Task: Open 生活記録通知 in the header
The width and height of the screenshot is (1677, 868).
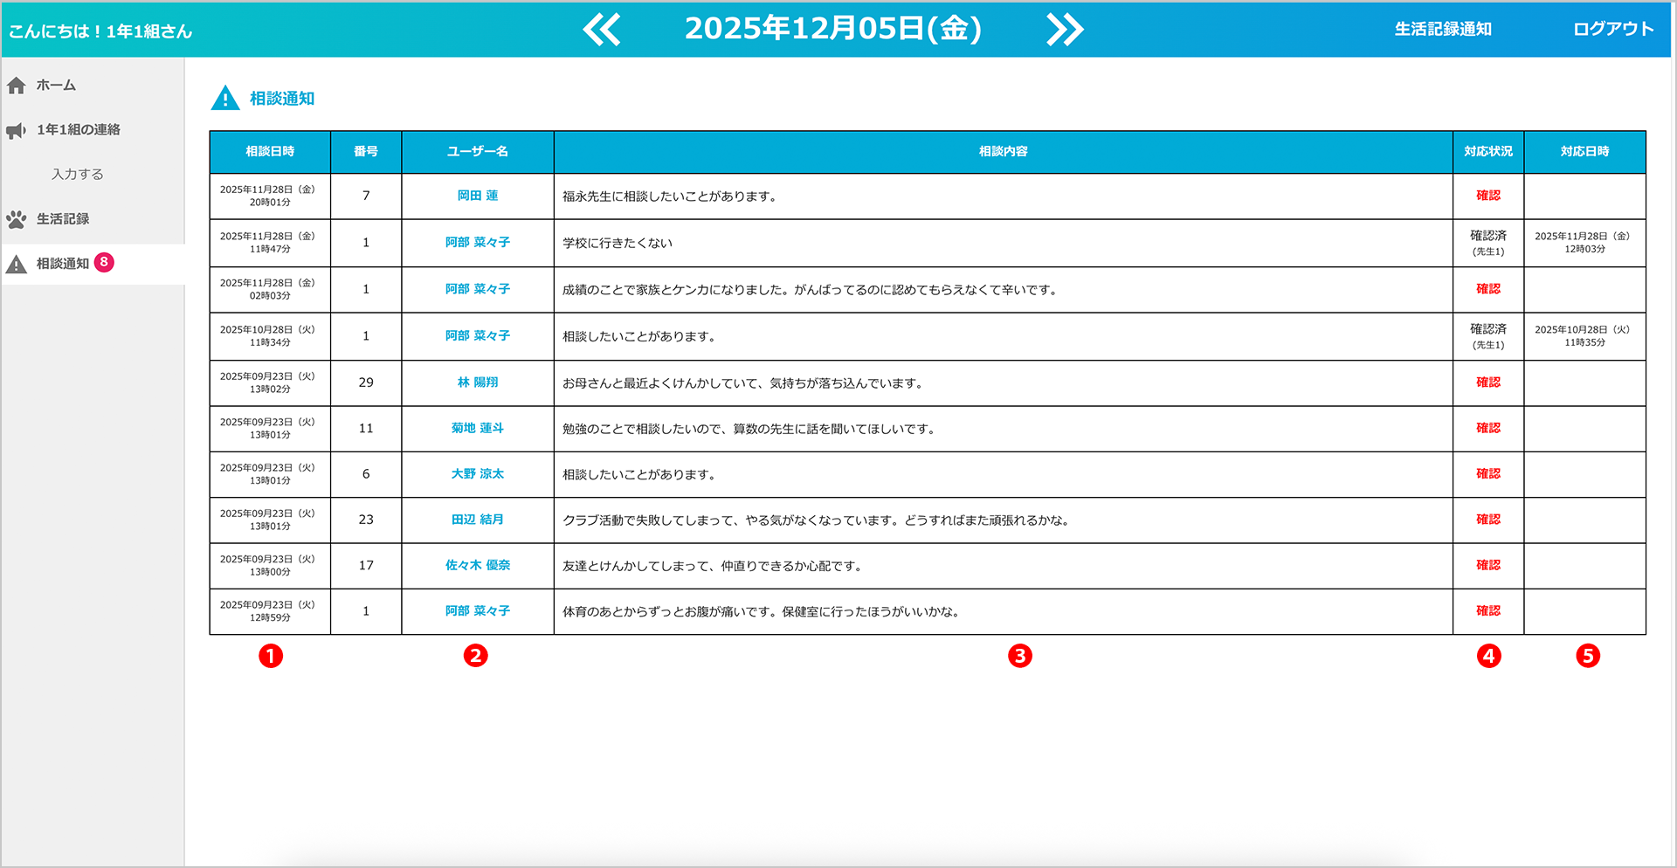Action: point(1442,30)
